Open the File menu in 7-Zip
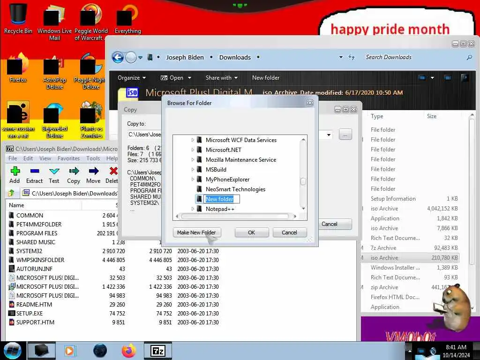Image resolution: width=480 pixels, height=360 pixels. [13, 158]
